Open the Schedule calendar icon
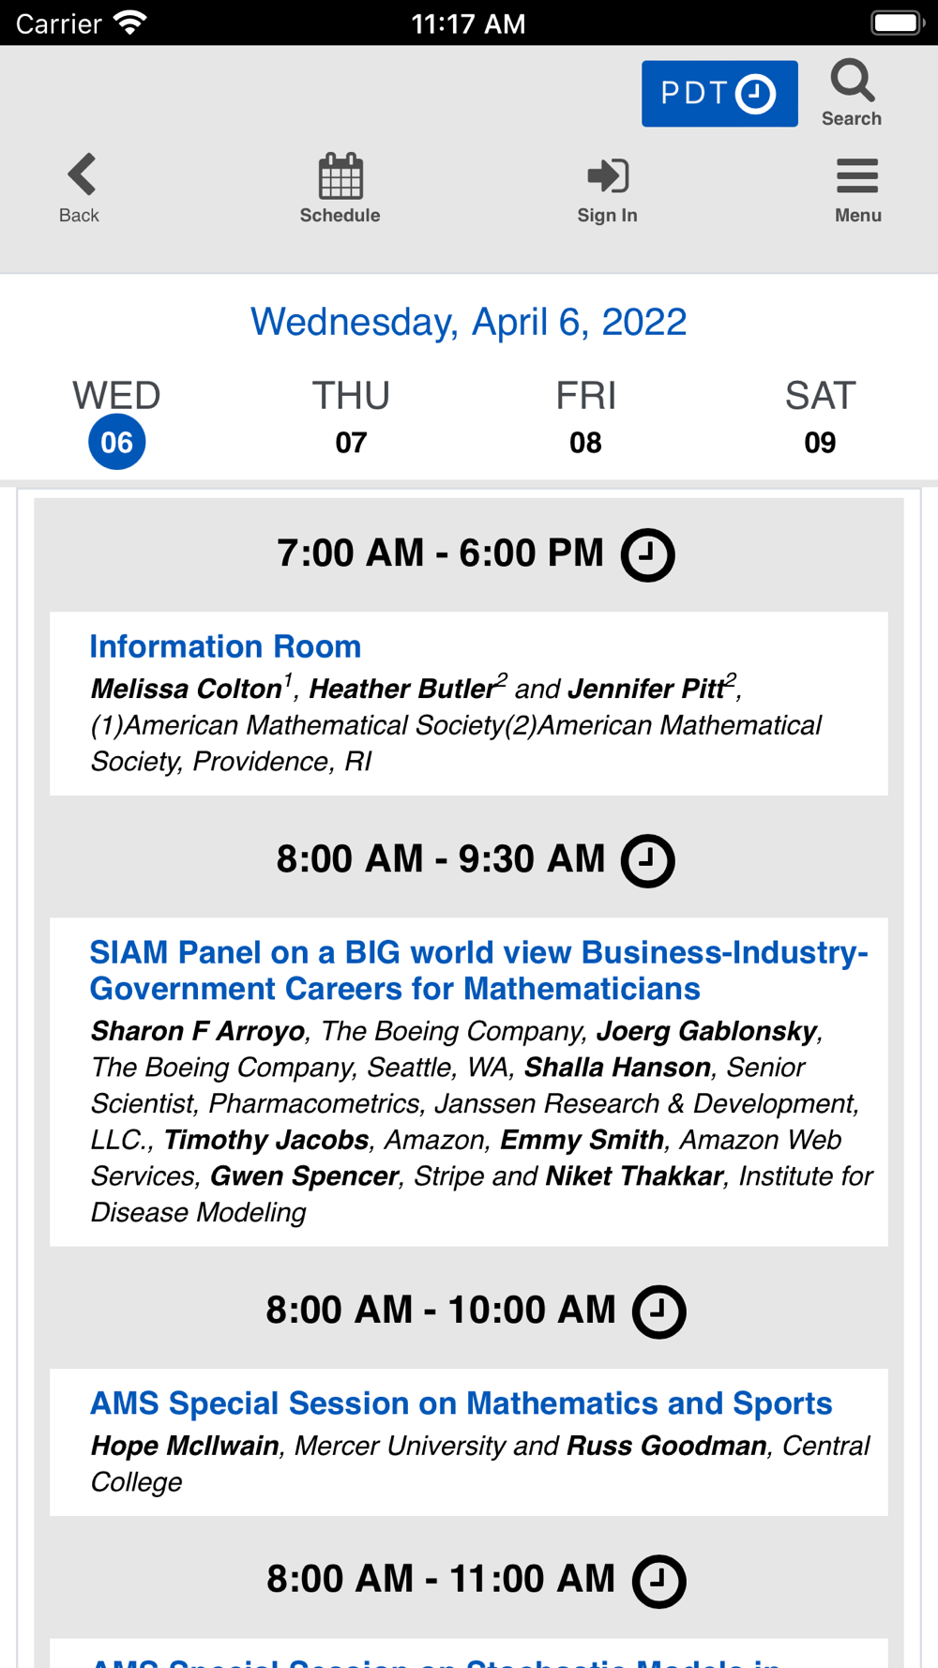The height and width of the screenshot is (1668, 938). (340, 188)
